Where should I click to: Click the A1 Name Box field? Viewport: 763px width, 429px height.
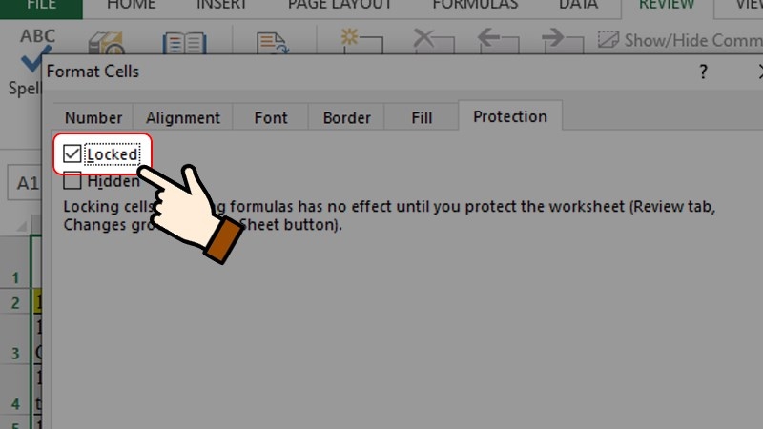[25, 183]
